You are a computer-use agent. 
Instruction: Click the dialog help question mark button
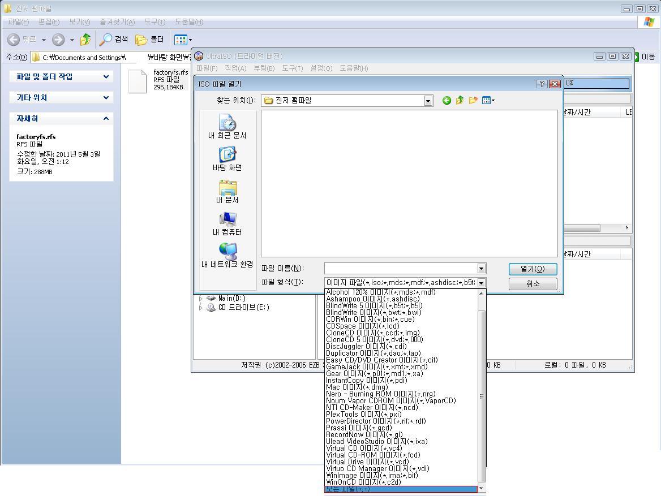point(542,84)
